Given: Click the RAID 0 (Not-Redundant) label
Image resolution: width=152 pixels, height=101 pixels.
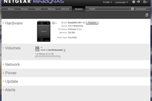Looking at the screenshot, I should point(52,50).
